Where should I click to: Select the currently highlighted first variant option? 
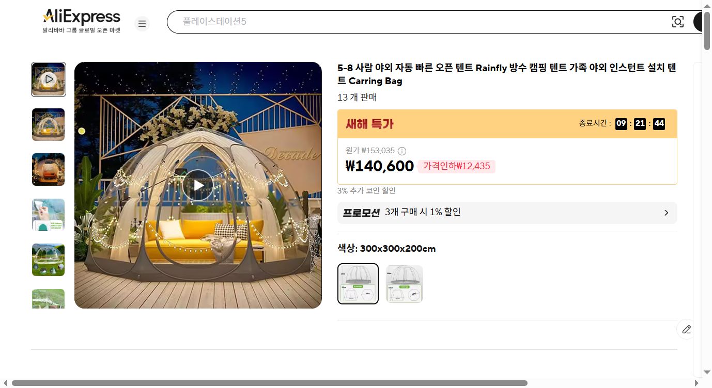(x=358, y=283)
